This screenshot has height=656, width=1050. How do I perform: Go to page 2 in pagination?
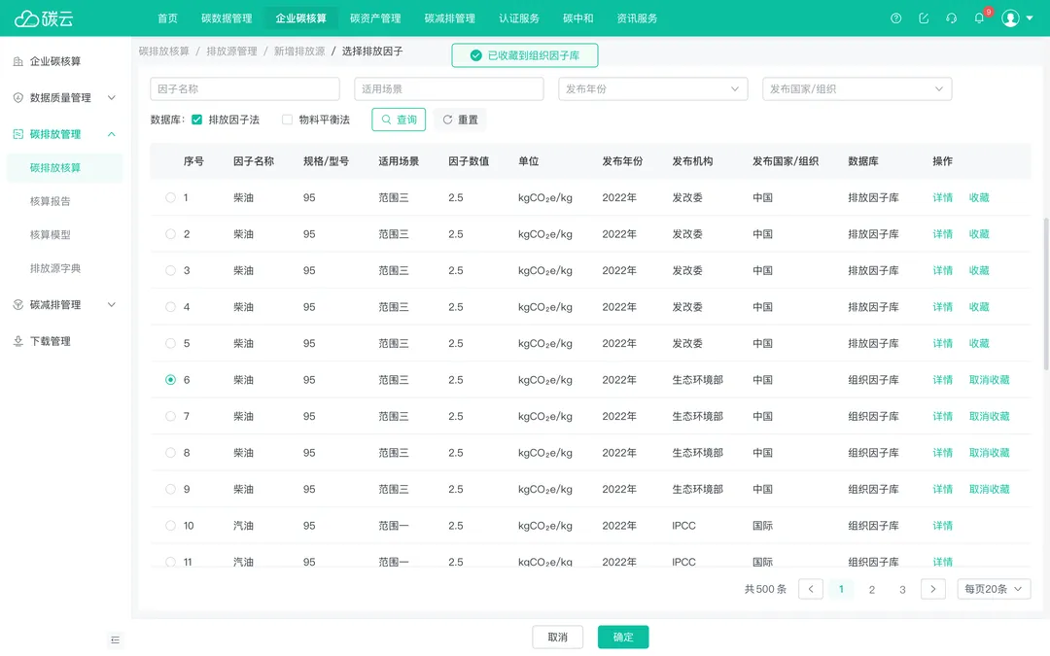(871, 590)
